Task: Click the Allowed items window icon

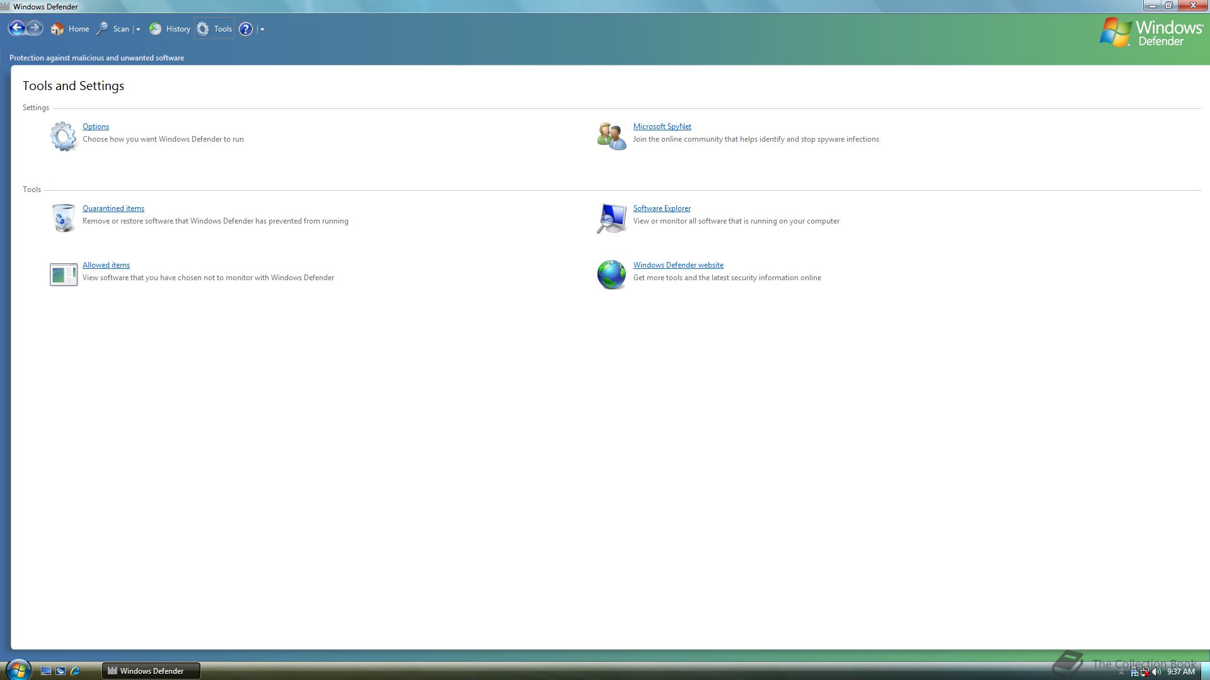Action: point(64,275)
